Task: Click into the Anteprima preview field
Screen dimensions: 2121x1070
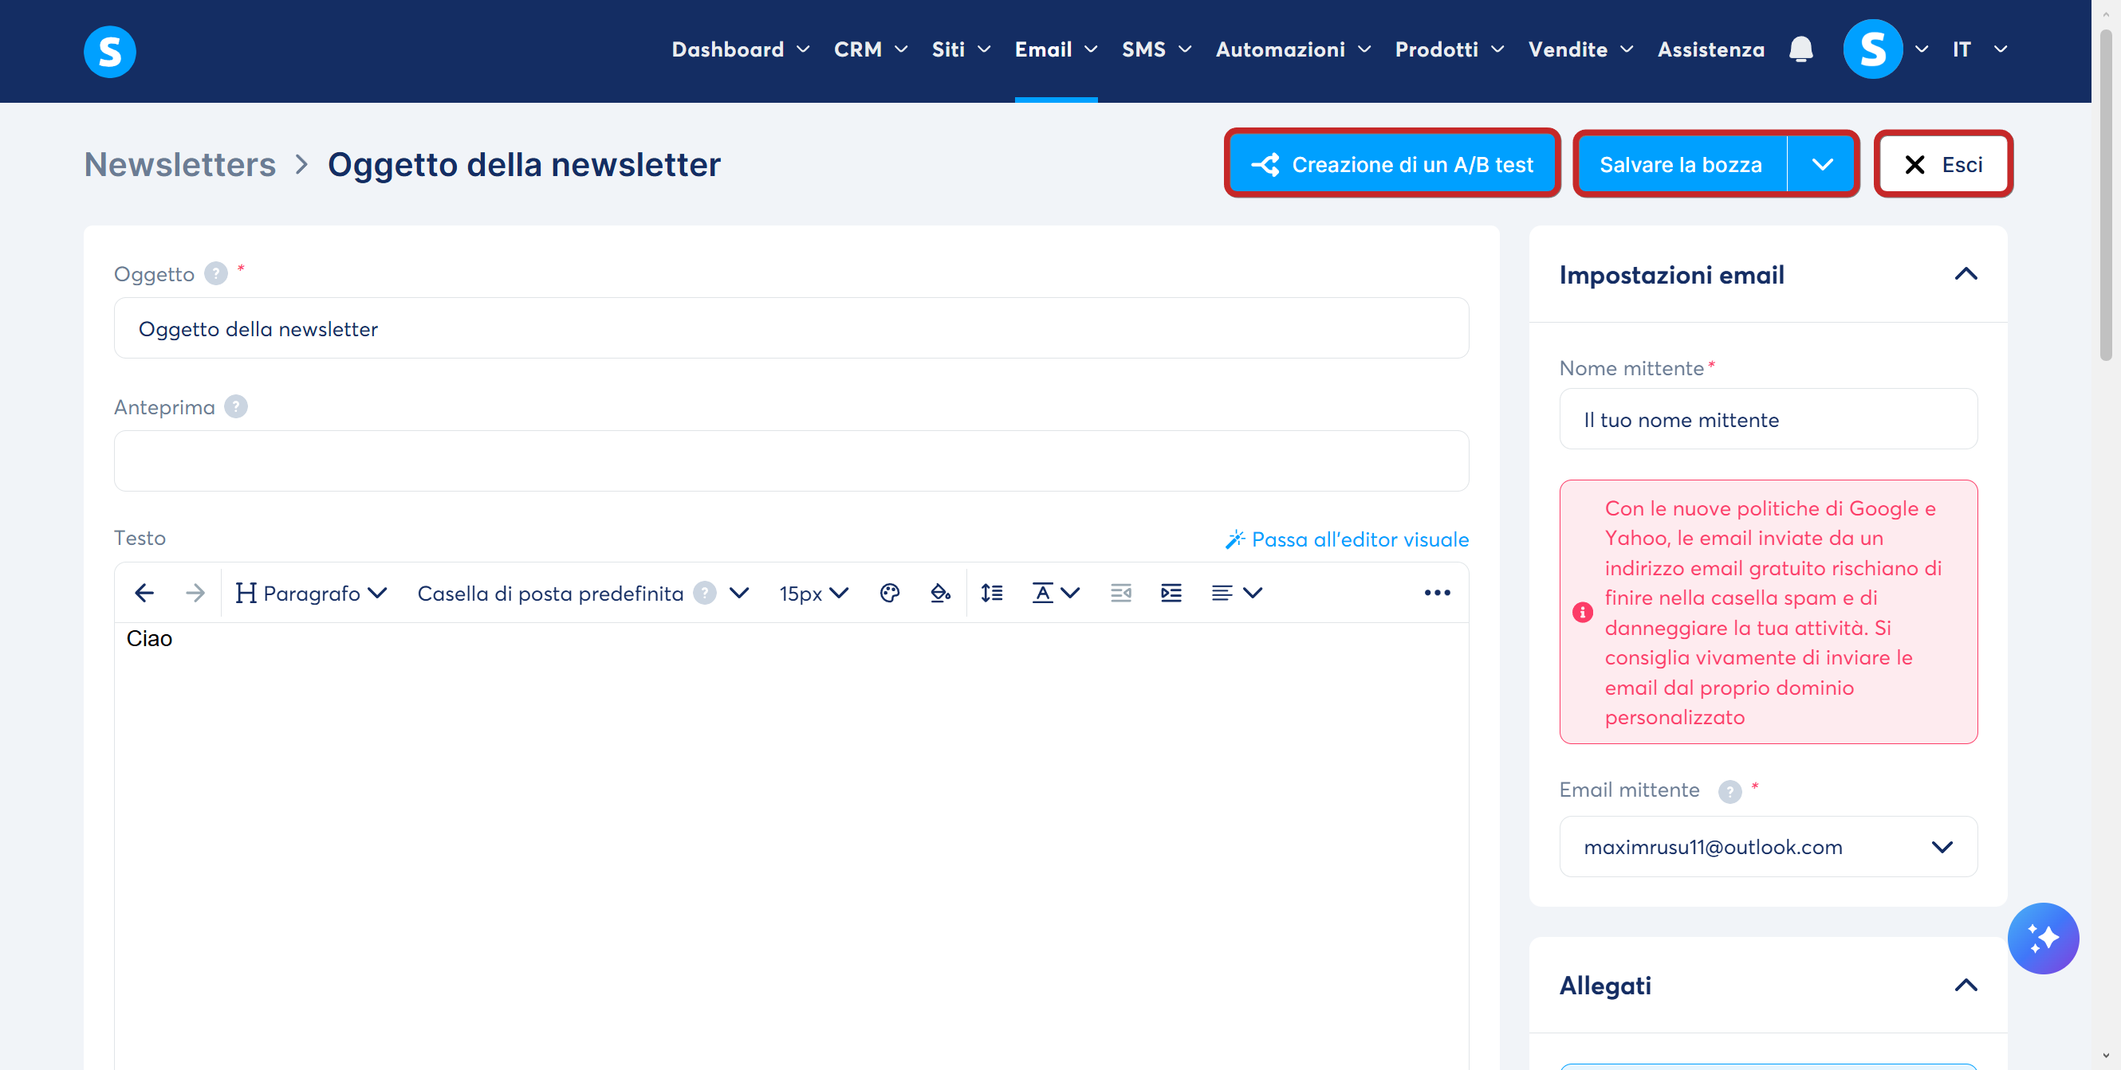Action: pos(791,461)
